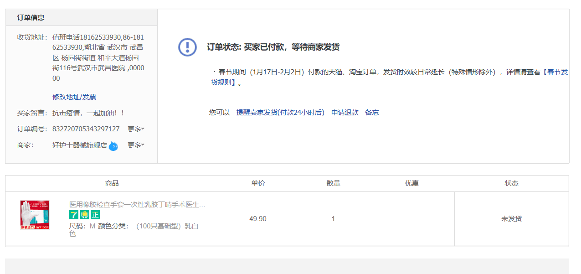This screenshot has height=274, width=581.
Task: Click the 商品 column header
Action: pyautogui.click(x=112, y=183)
